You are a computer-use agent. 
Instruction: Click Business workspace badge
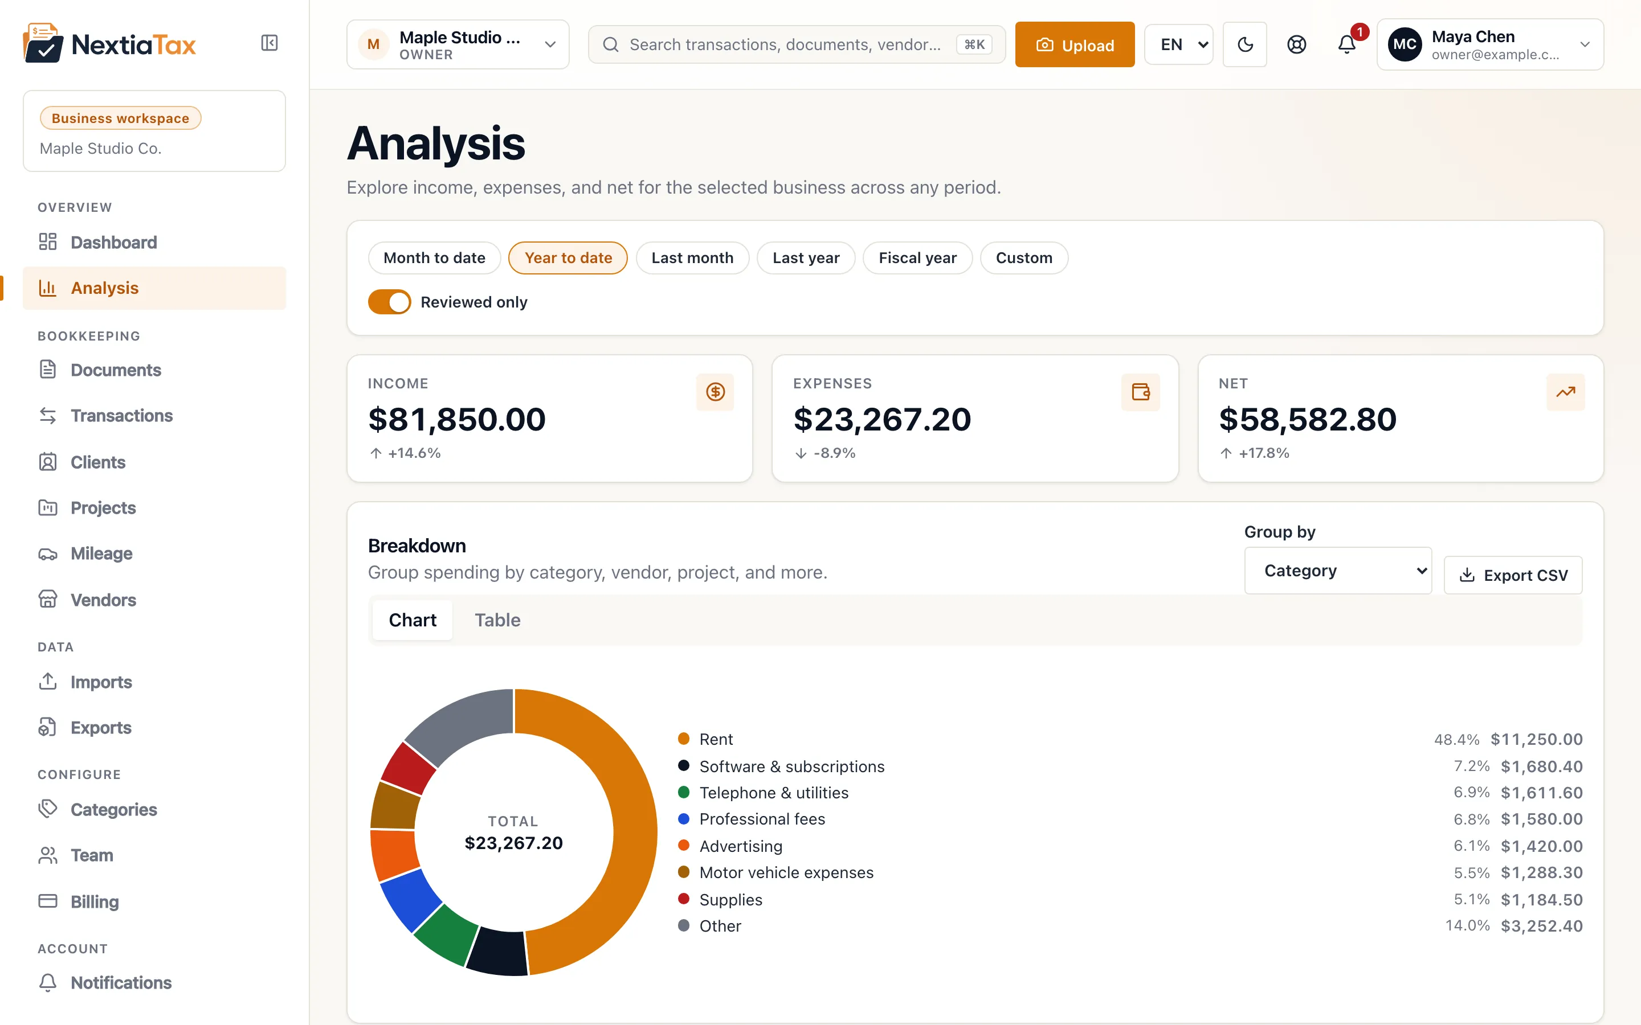121,118
